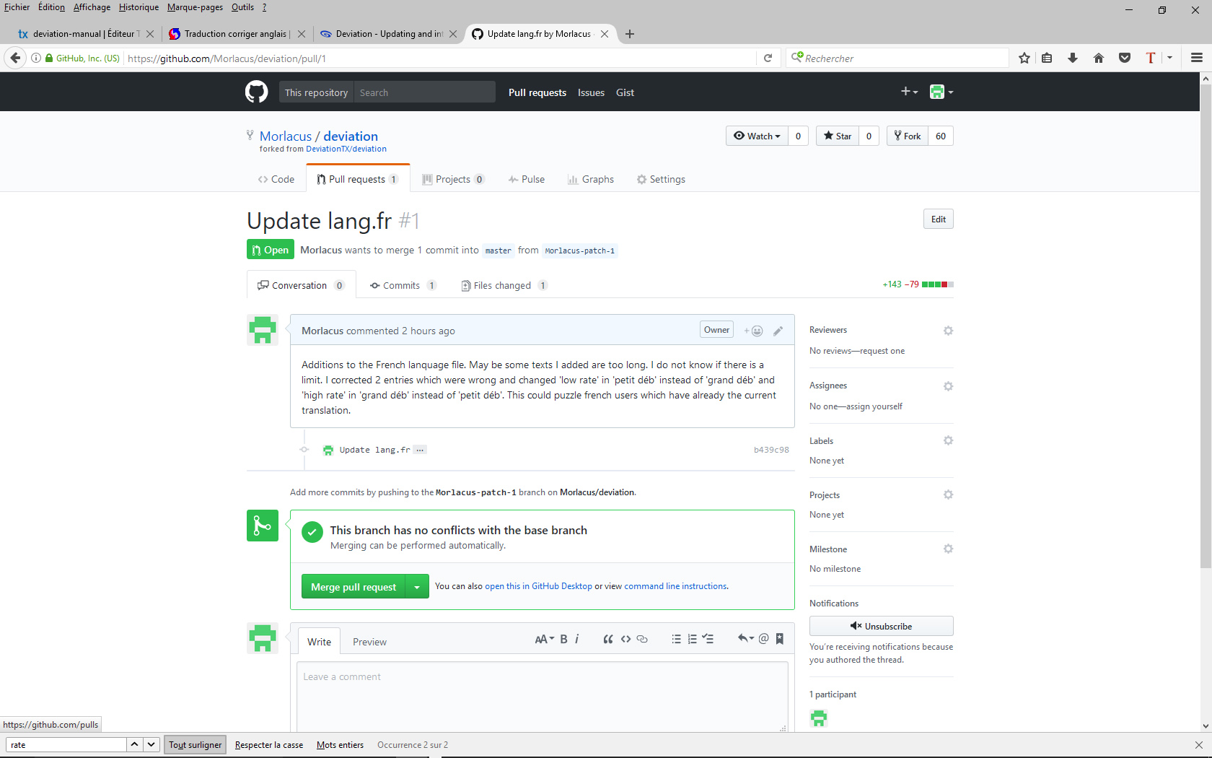Click the DeviationTX/deviation fork source link
The image size is (1212, 758).
tap(346, 149)
